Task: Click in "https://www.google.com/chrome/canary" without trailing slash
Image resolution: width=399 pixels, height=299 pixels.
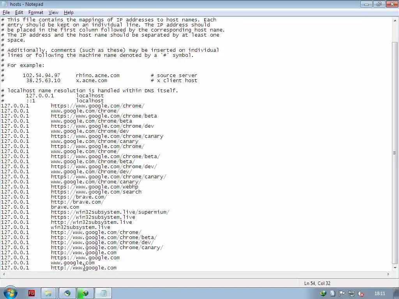Action: tap(107, 136)
